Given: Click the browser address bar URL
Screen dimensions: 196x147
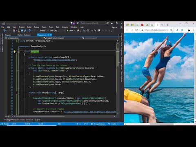Looking at the screenshot, I should click(156, 30).
